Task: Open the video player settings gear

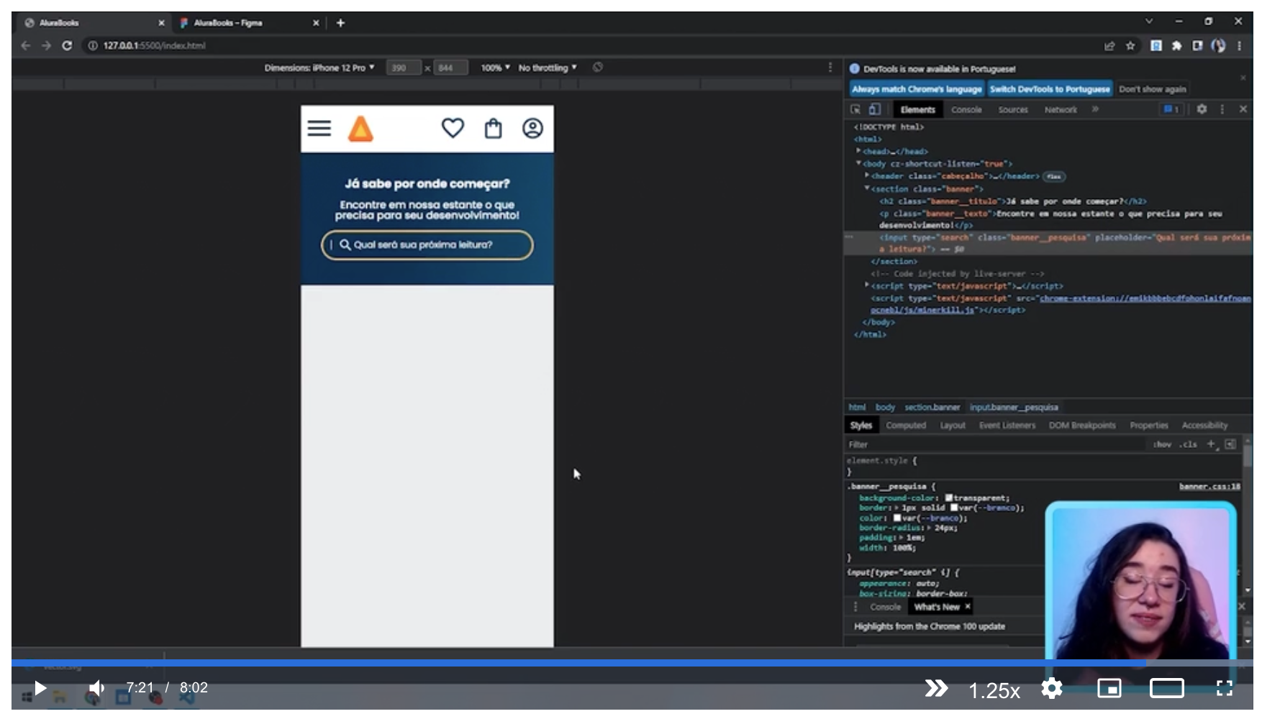Action: 1051,688
